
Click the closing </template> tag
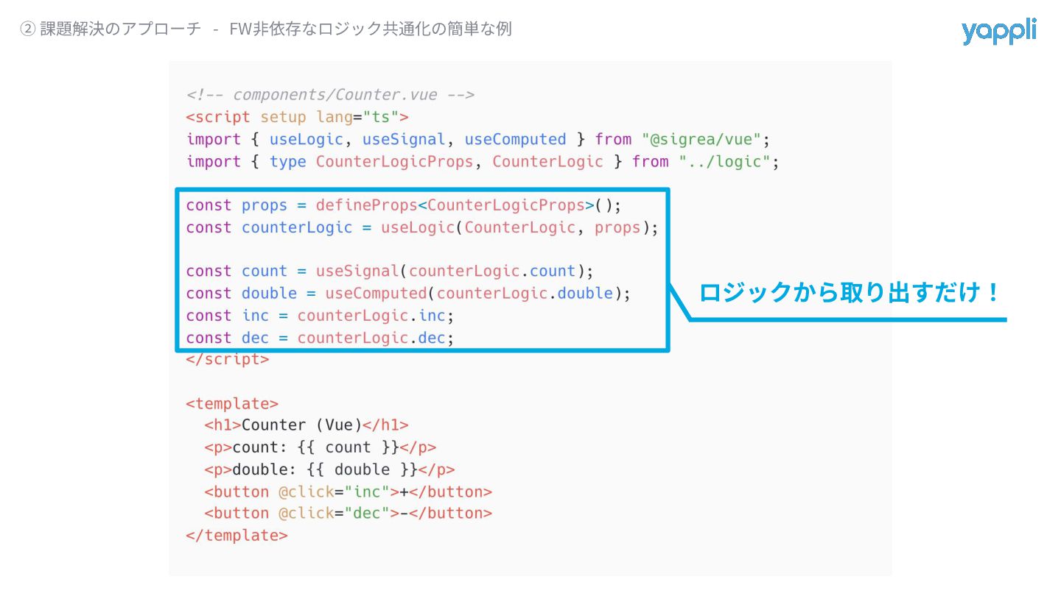pos(237,536)
